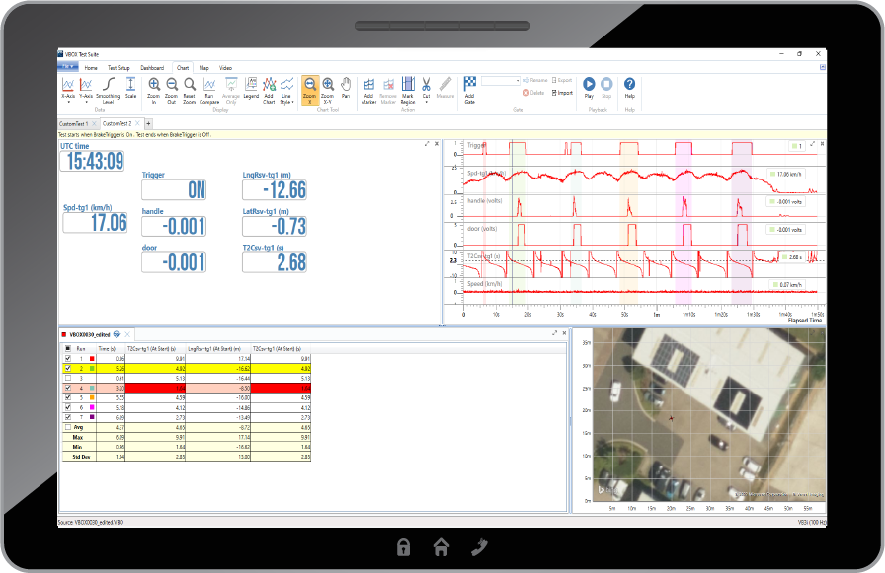The image size is (885, 573).
Task: Click the Run Compare icon
Action: coord(209,86)
